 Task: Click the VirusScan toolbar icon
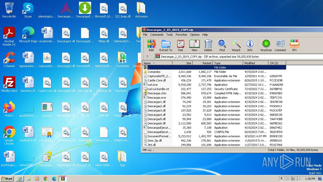tap(266, 45)
